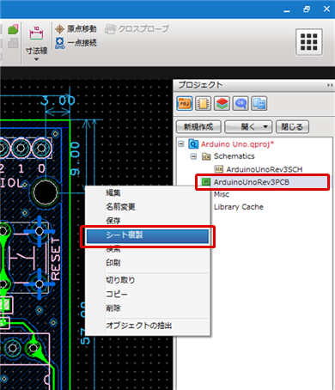Expand the 寸法線 dropdown arrow
Image resolution: width=335 pixels, height=390 pixels.
36,59
